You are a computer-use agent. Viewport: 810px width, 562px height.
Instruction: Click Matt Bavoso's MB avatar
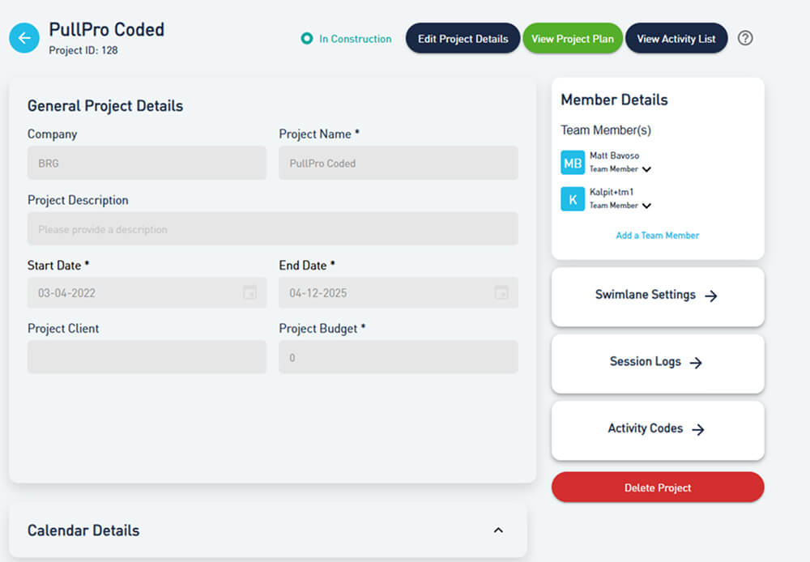click(x=573, y=163)
